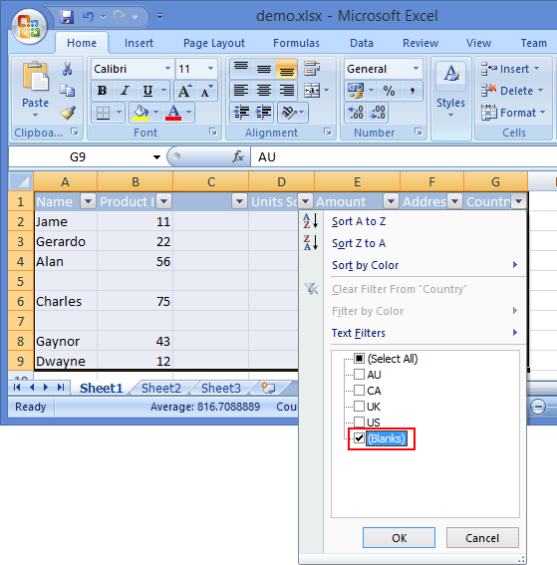Click the Format Painter brush icon

(x=68, y=113)
